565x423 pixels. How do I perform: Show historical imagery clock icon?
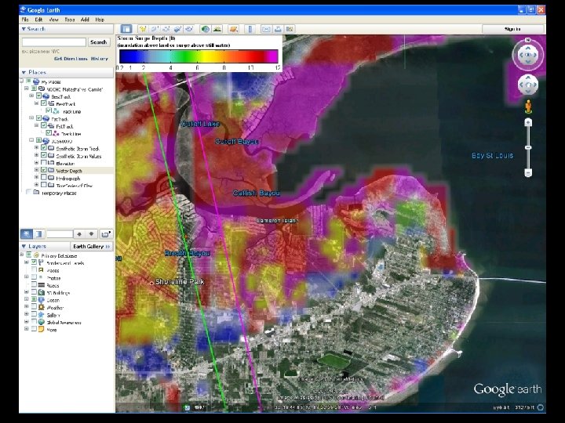206,29
